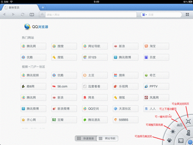Open the 搜库 shortcut
193x145 pixels.
click(125, 75)
